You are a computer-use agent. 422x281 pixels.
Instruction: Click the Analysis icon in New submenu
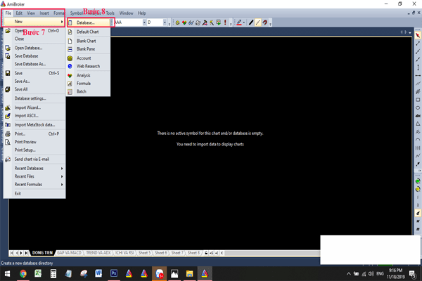click(70, 75)
